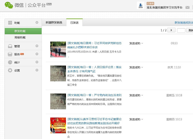Select the 已发送 tab
Viewport: 193px width, 139px height.
point(74,23)
